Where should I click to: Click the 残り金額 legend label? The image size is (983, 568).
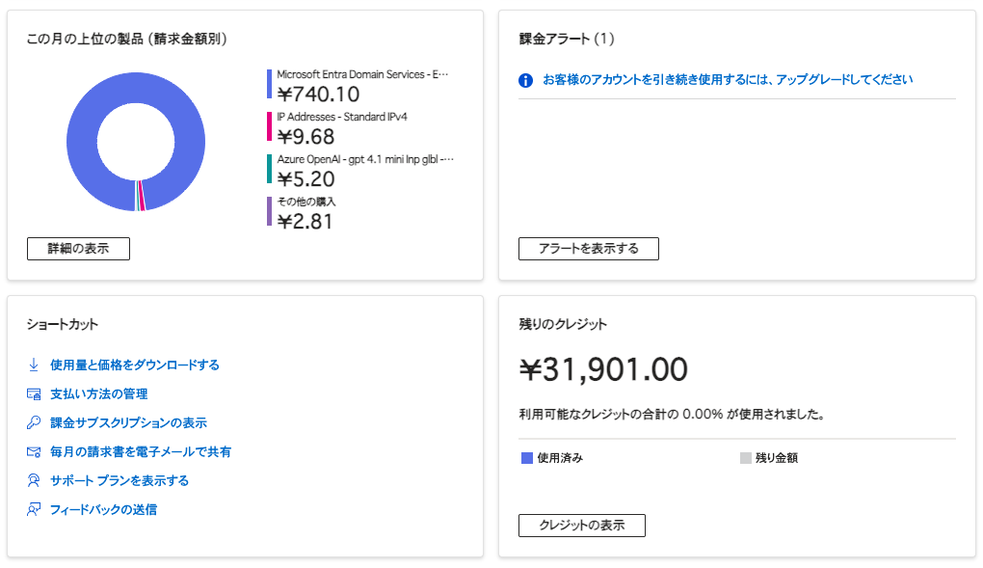[777, 457]
